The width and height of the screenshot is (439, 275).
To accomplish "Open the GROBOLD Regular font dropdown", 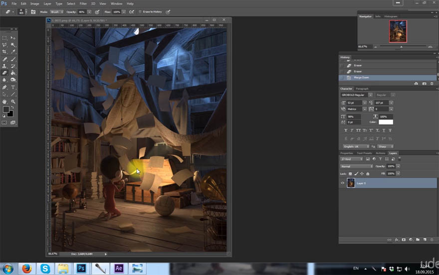I will click(x=370, y=95).
